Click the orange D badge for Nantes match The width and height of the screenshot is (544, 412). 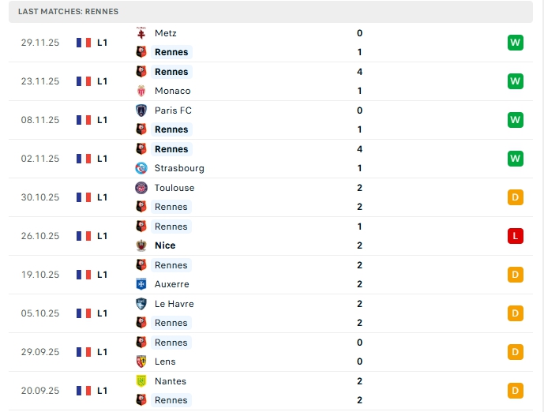coord(516,391)
